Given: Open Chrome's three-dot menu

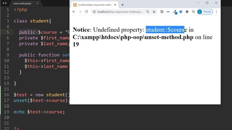Looking at the screenshot, I should point(216,12).
